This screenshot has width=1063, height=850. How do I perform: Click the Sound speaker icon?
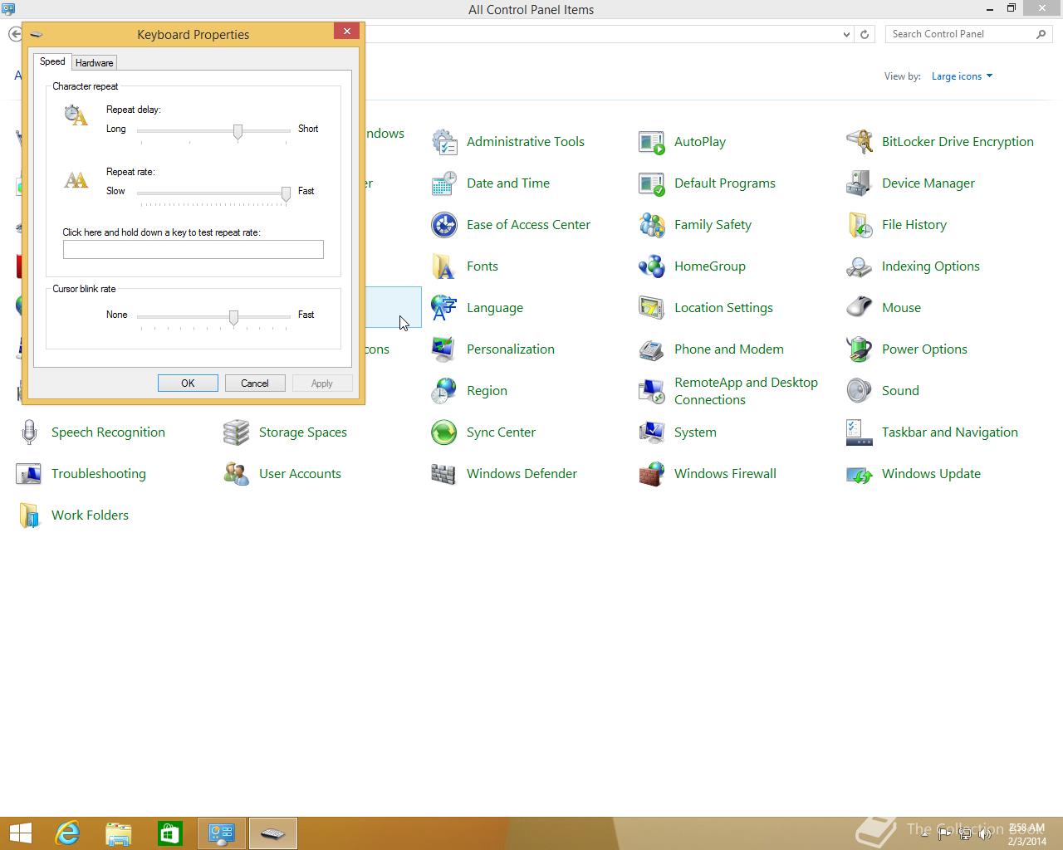(x=860, y=391)
